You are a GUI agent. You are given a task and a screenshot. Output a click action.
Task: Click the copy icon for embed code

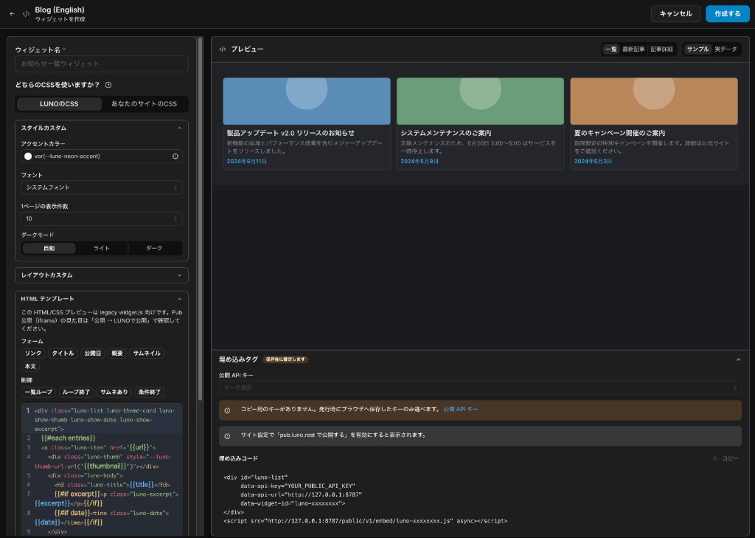tap(715, 458)
